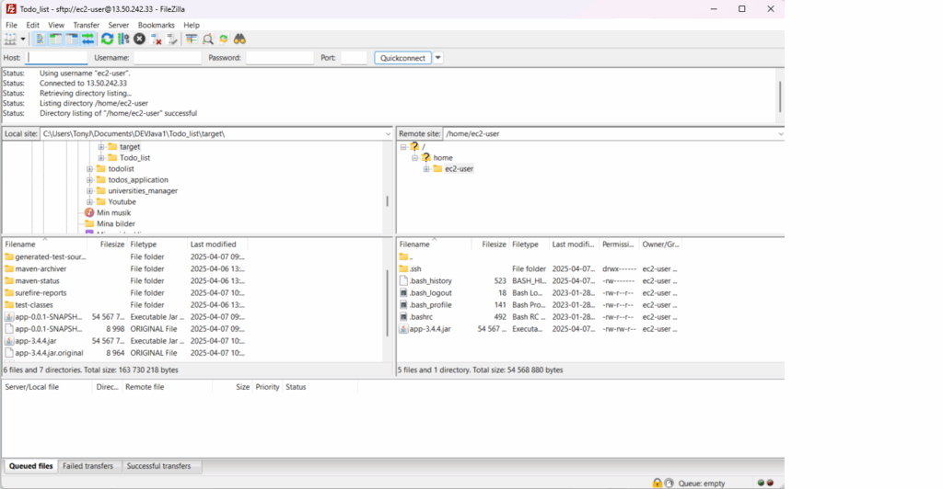Open the Local site path dropdown

(388, 134)
